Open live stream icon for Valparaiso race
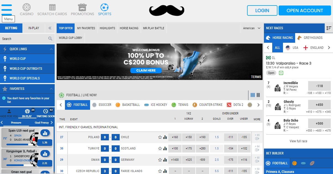The height and width of the screenshot is (174, 333). click(x=281, y=73)
